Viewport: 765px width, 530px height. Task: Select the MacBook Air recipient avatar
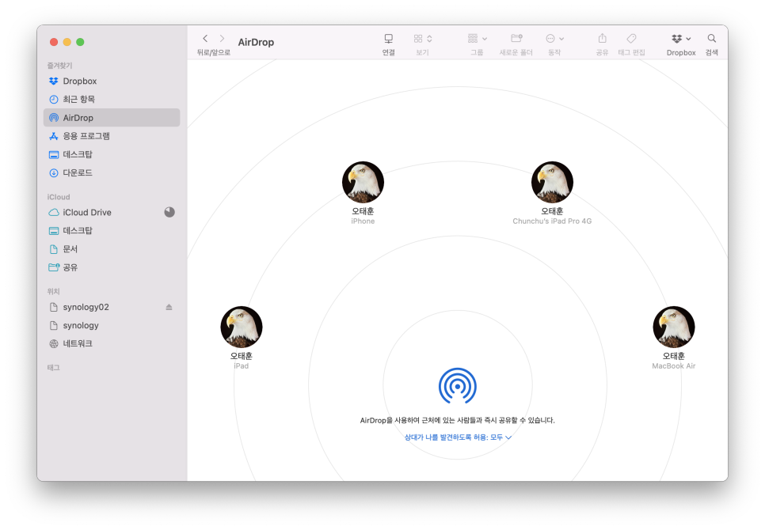(x=674, y=327)
